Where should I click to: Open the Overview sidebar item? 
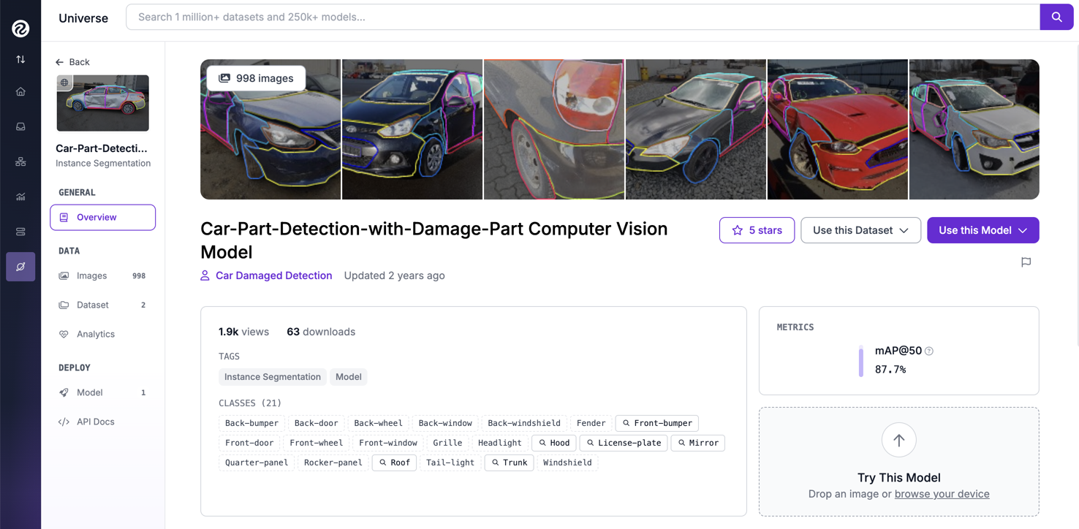pyautogui.click(x=102, y=217)
